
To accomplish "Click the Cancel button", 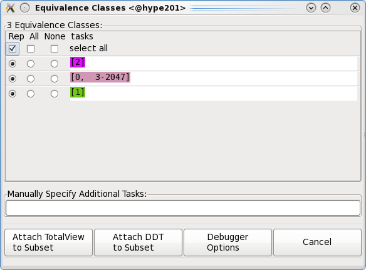I will point(317,242).
